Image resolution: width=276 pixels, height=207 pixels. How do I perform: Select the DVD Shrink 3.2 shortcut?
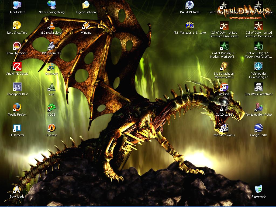(x=51, y=46)
